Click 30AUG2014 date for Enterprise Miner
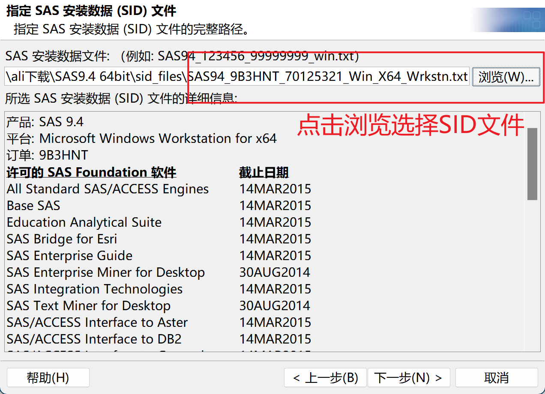The width and height of the screenshot is (545, 394). 275,273
